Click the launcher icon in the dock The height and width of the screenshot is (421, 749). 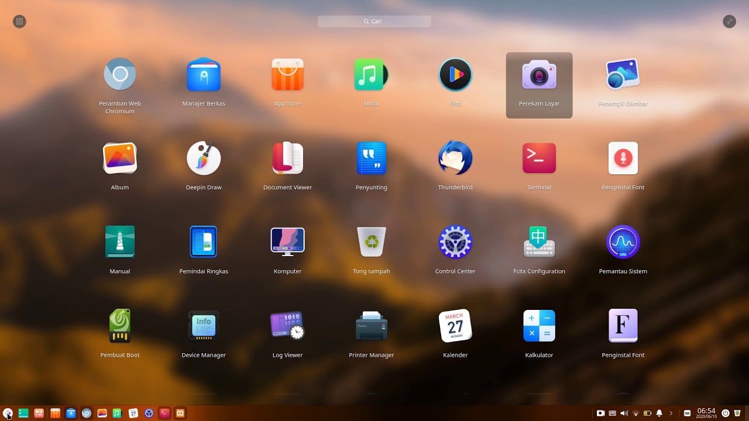(8, 413)
